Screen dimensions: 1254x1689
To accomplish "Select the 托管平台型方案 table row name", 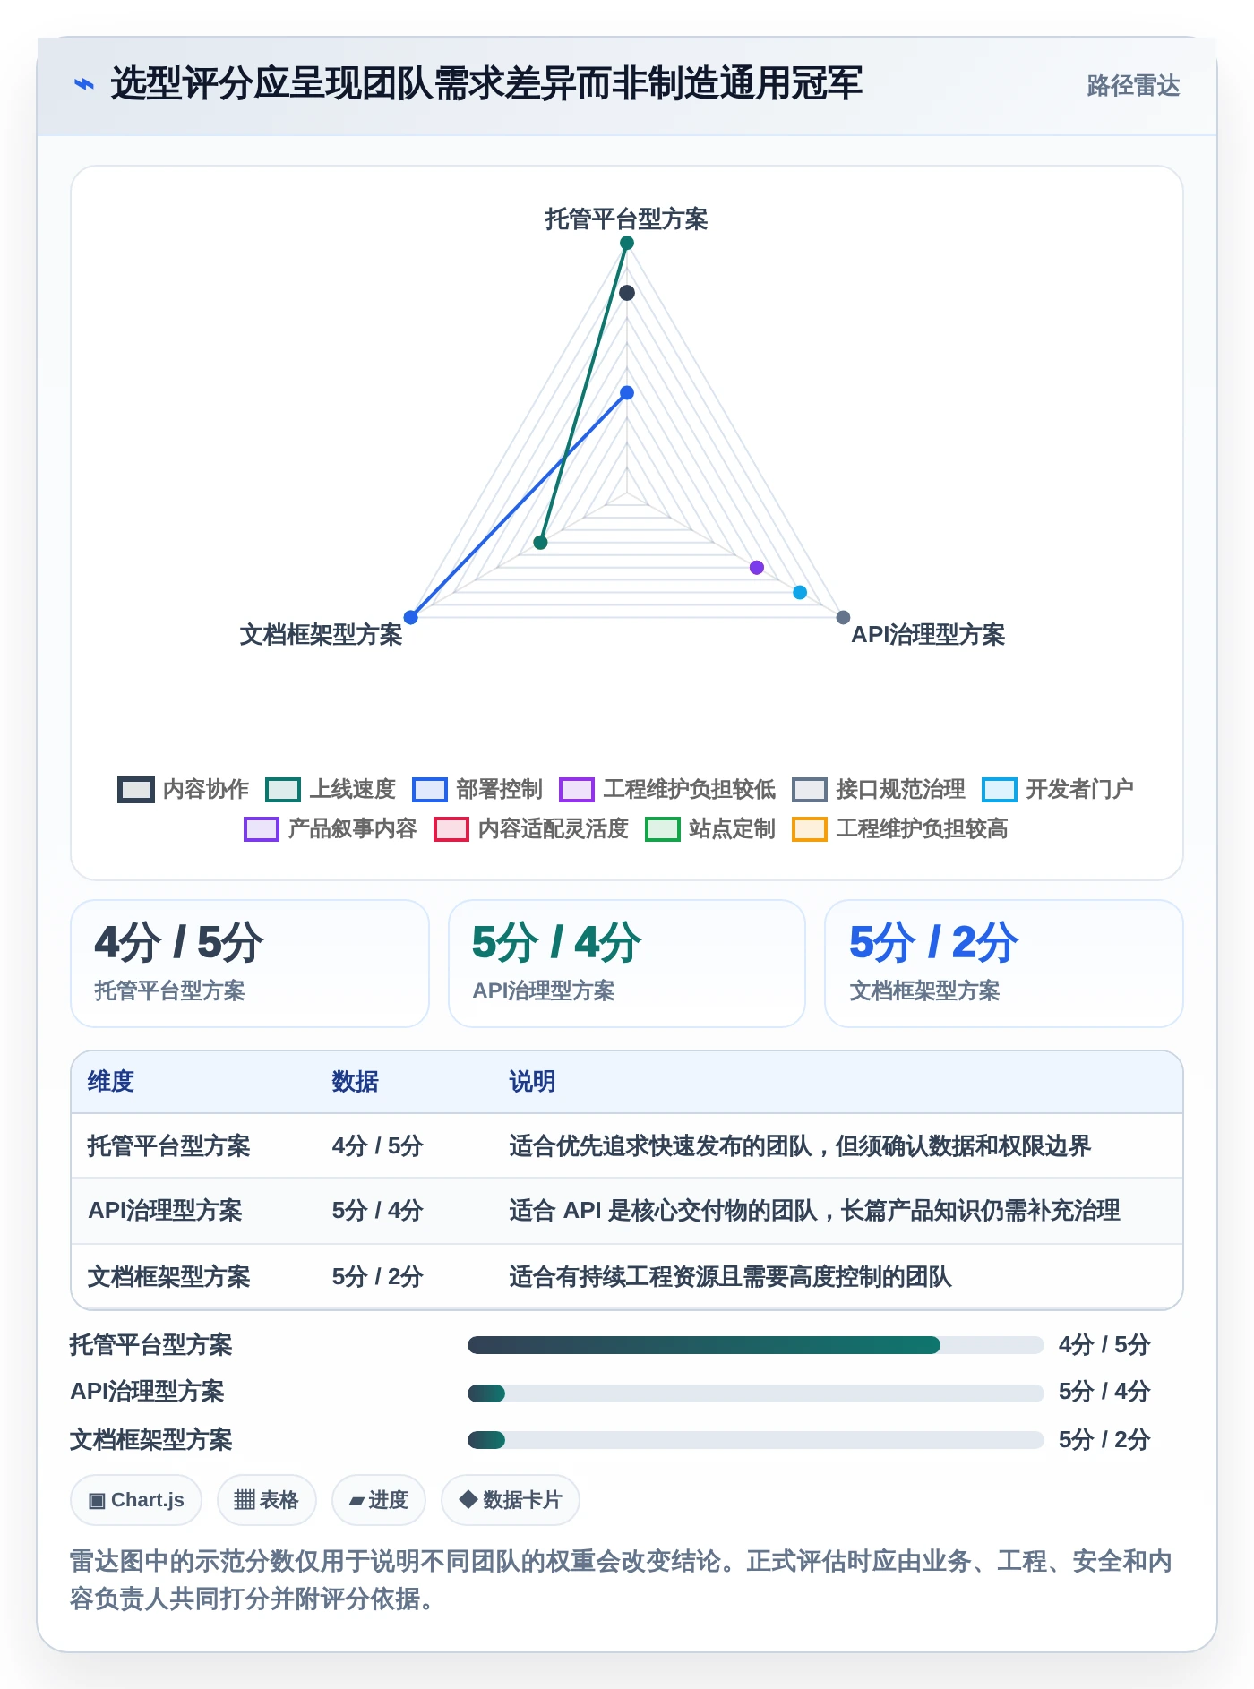I will 168,1145.
